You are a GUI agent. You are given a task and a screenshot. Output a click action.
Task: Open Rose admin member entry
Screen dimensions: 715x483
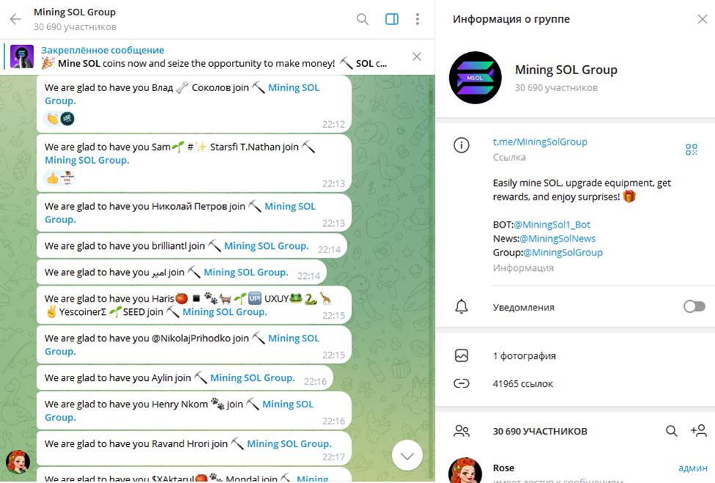point(575,470)
